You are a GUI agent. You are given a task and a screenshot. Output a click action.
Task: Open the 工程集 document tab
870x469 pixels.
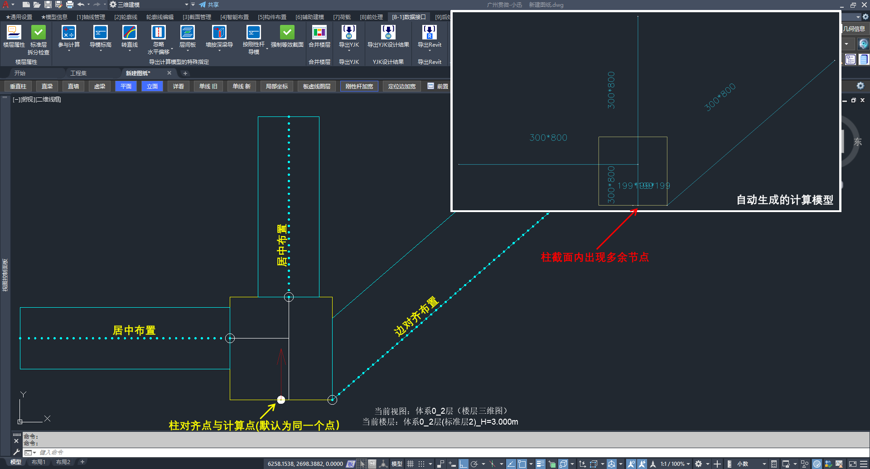click(x=78, y=73)
